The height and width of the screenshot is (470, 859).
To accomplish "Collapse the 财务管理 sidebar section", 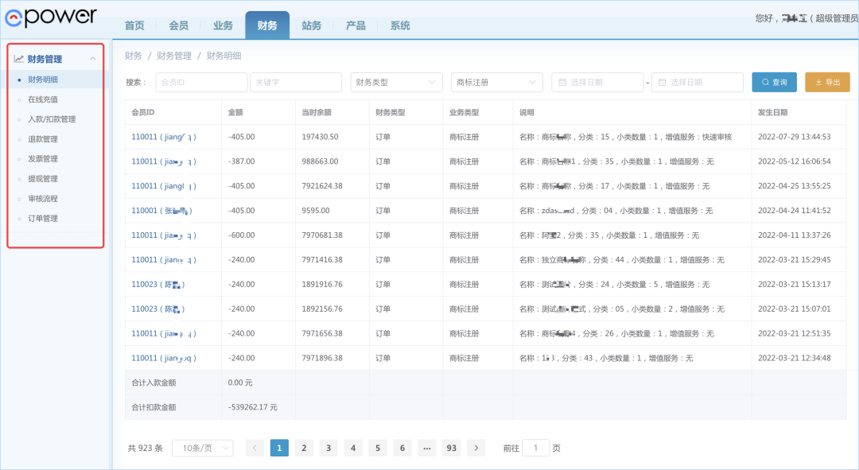I will point(93,59).
